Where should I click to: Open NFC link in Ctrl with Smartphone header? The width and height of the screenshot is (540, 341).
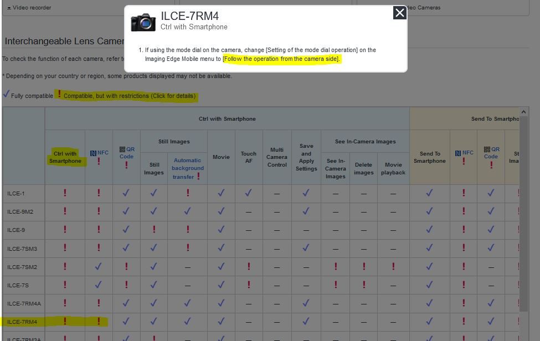point(99,153)
